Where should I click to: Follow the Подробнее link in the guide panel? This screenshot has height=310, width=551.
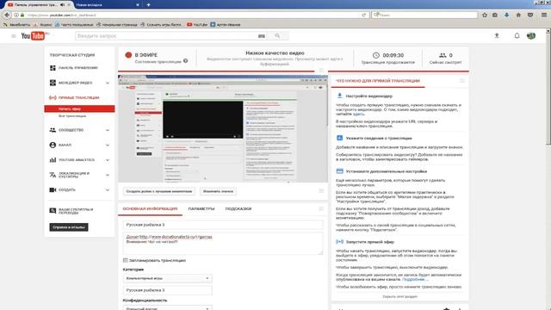click(414, 279)
